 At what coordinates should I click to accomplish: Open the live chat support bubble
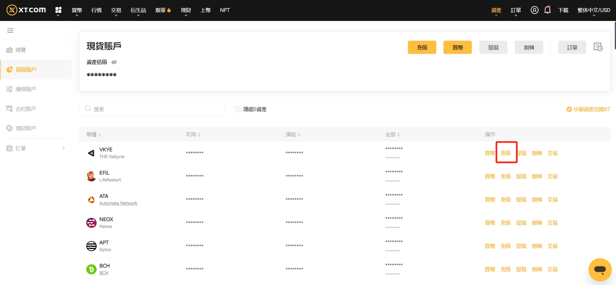coord(600,270)
